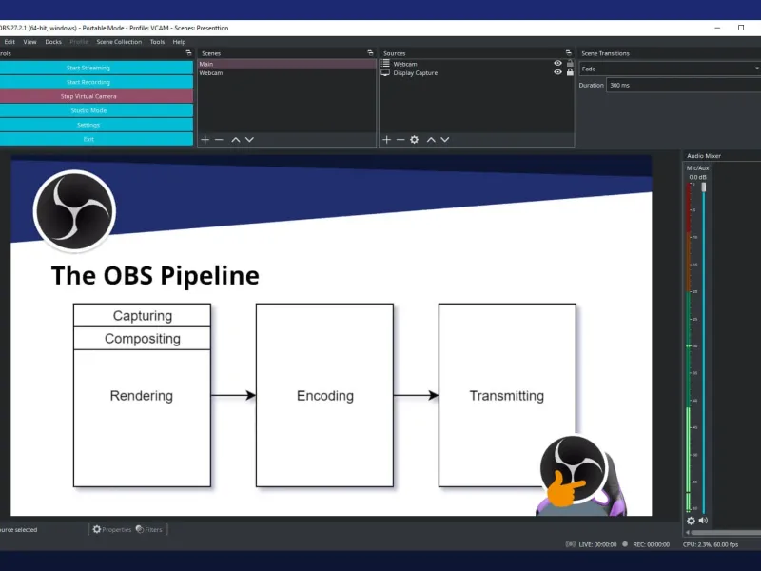This screenshot has height=571, width=761.
Task: Move the selected scene down
Action: click(249, 140)
